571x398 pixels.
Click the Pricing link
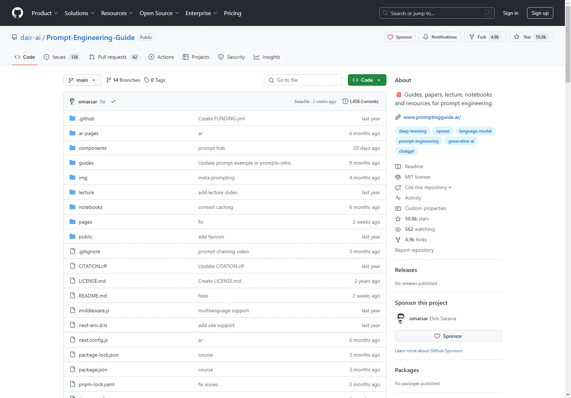[233, 13]
